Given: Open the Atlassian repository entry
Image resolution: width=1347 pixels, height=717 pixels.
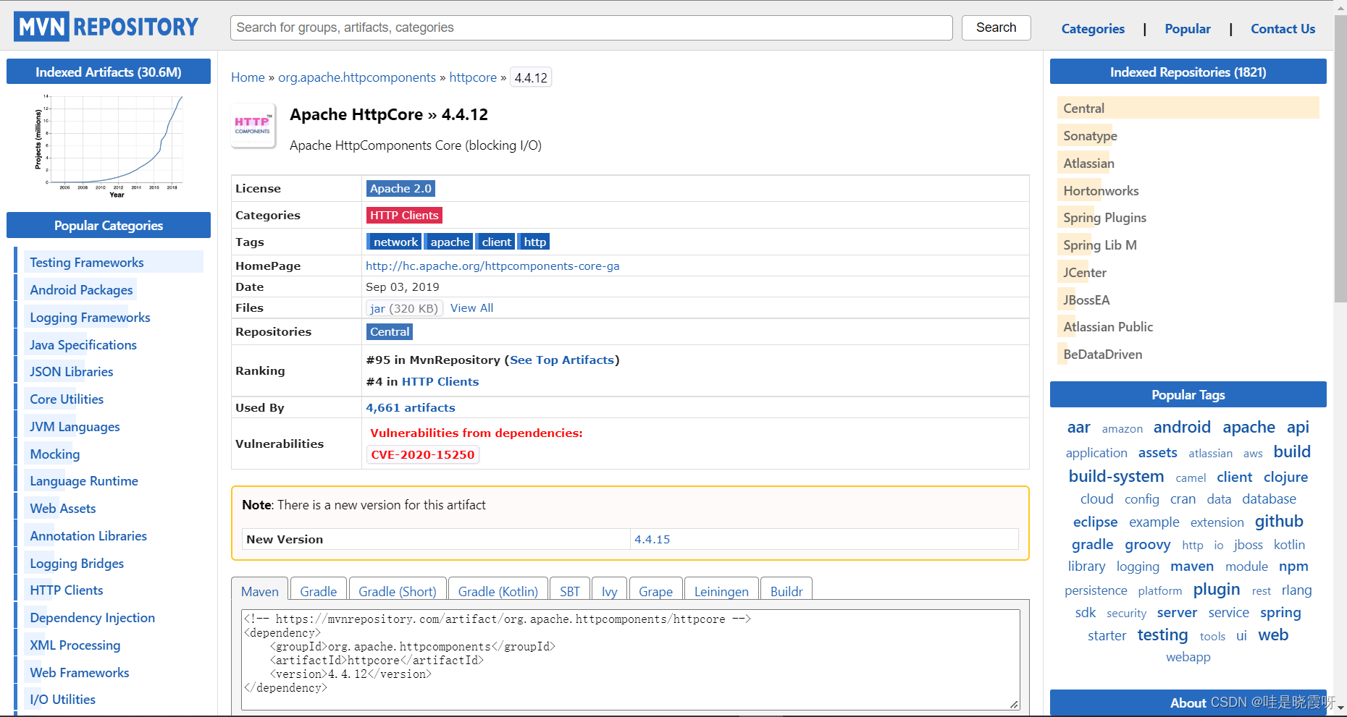Looking at the screenshot, I should coord(1088,163).
